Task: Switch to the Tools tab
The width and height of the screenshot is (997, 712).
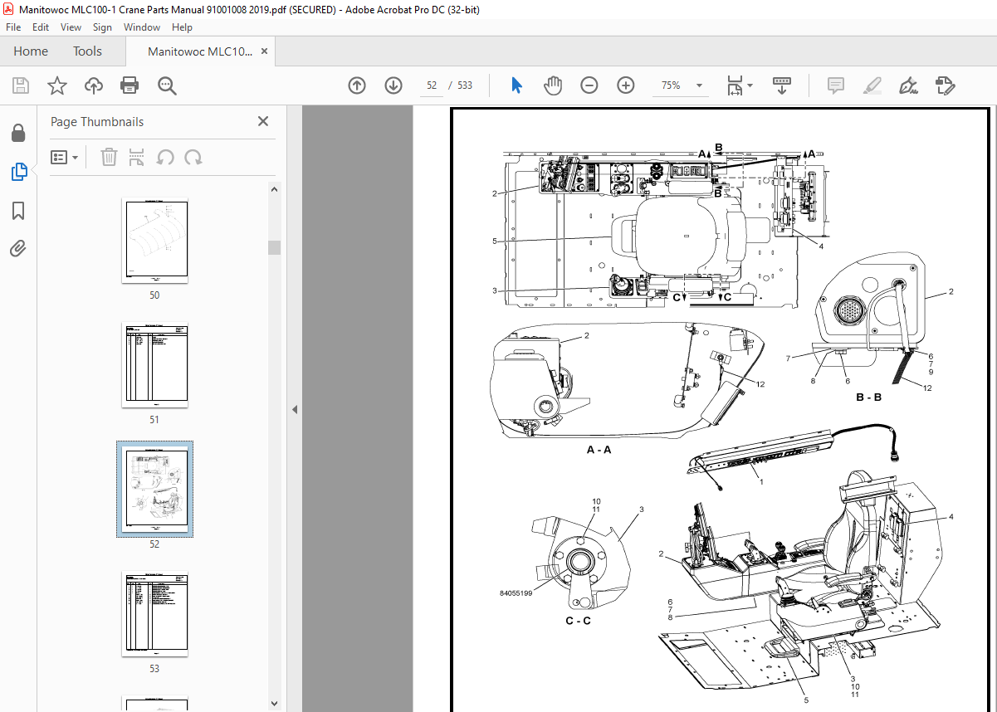Action: click(x=87, y=51)
